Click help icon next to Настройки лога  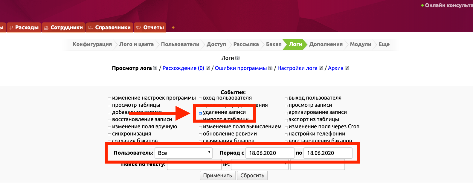[x=321, y=68]
